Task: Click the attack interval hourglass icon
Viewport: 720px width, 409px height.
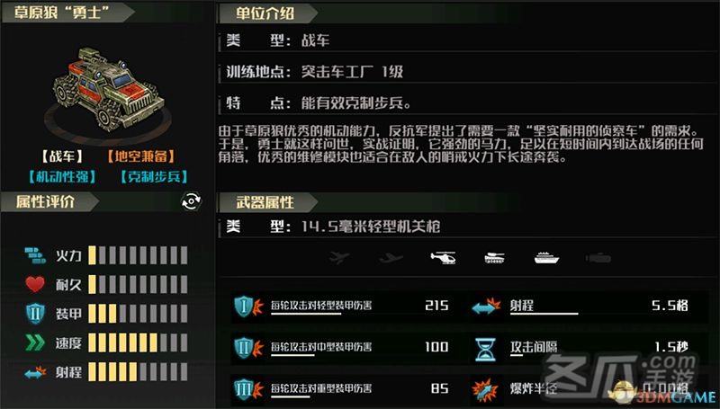Action: pos(486,349)
